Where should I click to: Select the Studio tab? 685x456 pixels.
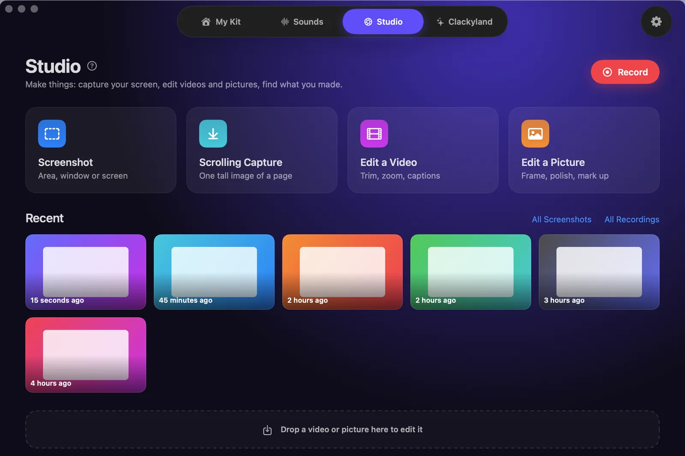click(383, 22)
